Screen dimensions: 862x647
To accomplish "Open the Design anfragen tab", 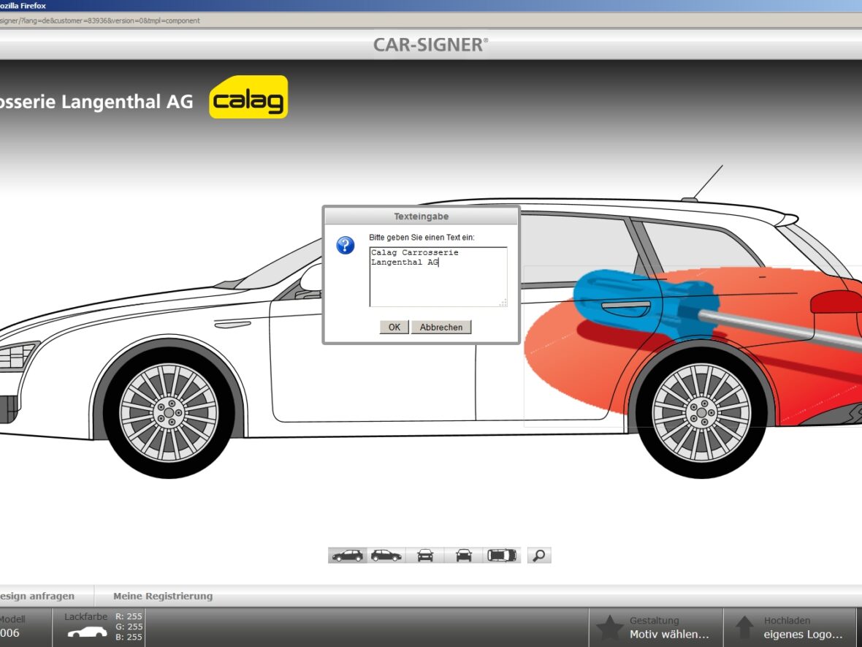I will pos(37,596).
